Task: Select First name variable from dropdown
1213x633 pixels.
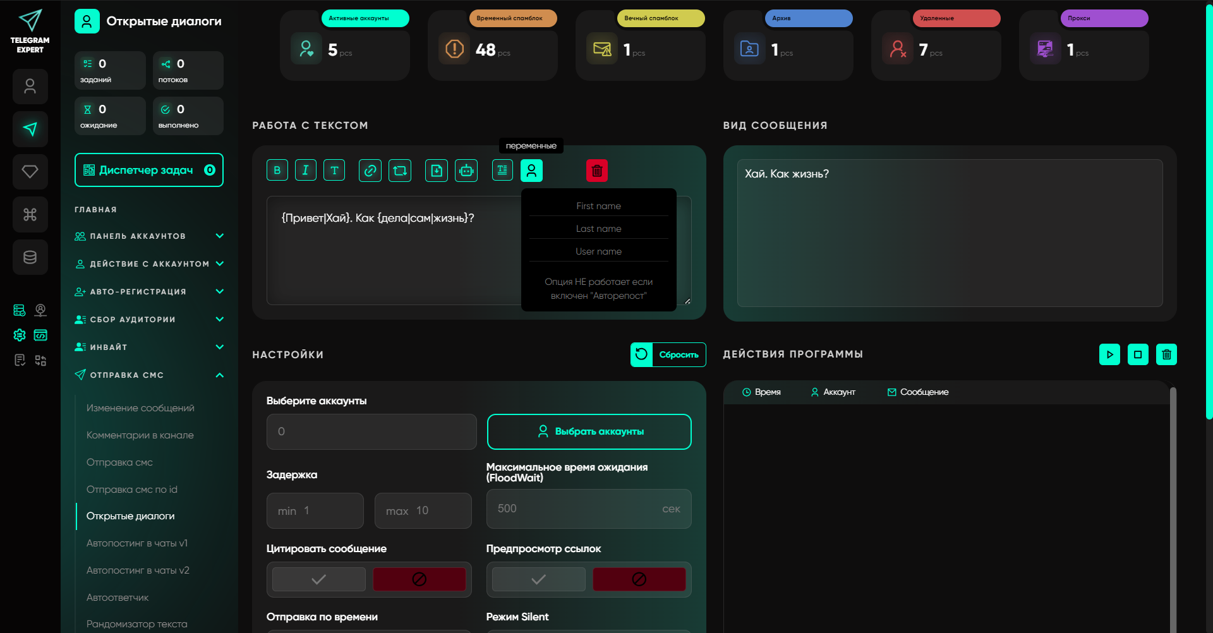Action: (598, 206)
